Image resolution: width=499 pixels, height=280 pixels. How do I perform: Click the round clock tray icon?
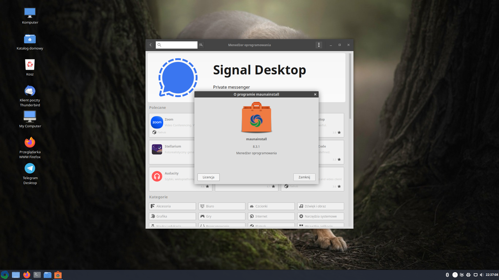pos(455,275)
